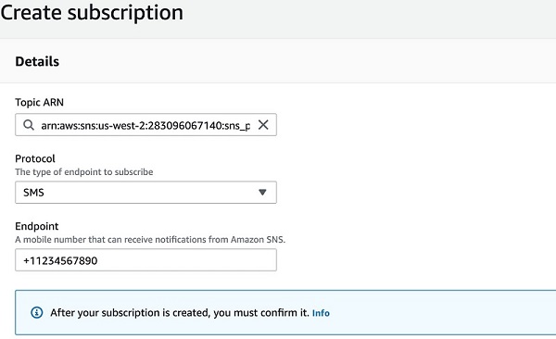Screen dimensions: 556x339
Task: Click the magnifier search icon in Topic ARN
Action: click(29, 125)
